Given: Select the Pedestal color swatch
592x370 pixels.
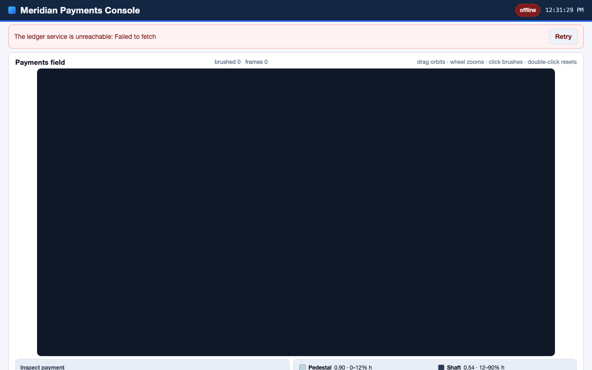Looking at the screenshot, I should coord(302,368).
